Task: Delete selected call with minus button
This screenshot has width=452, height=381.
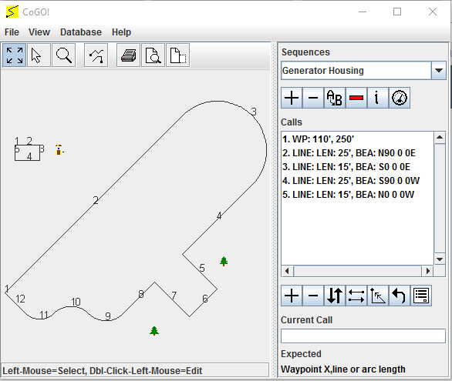Action: click(313, 296)
